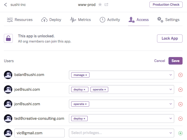
Task: Click the open app icon beside star
Action: tap(106, 5)
